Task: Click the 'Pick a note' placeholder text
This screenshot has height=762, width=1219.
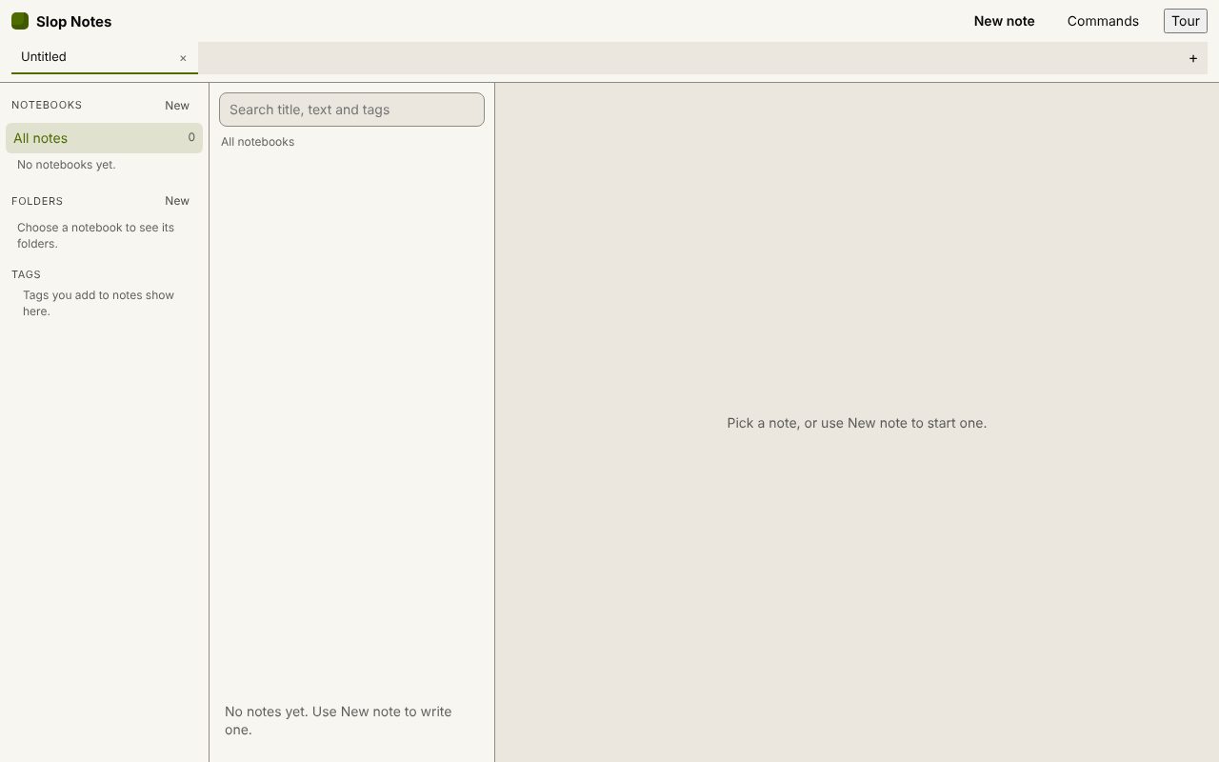Action: click(x=857, y=423)
